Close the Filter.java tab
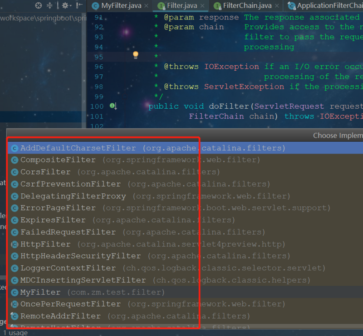 pos(202,5)
